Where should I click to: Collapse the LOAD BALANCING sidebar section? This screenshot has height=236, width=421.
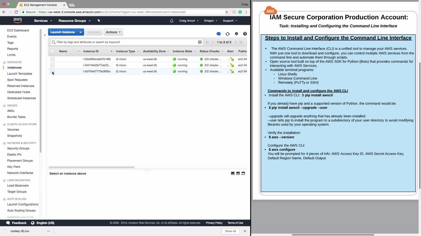point(4,180)
